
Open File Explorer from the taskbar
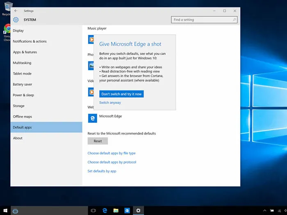[116, 210]
